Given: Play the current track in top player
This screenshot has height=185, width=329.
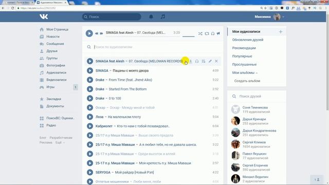Looking at the screenshot, I should click(x=89, y=33).
